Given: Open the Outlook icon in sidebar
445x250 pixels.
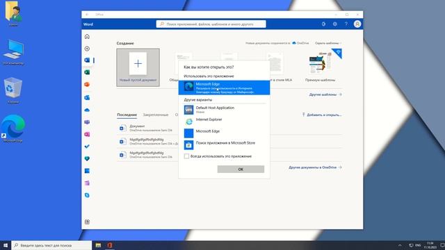Looking at the screenshot, I should pos(87,97).
